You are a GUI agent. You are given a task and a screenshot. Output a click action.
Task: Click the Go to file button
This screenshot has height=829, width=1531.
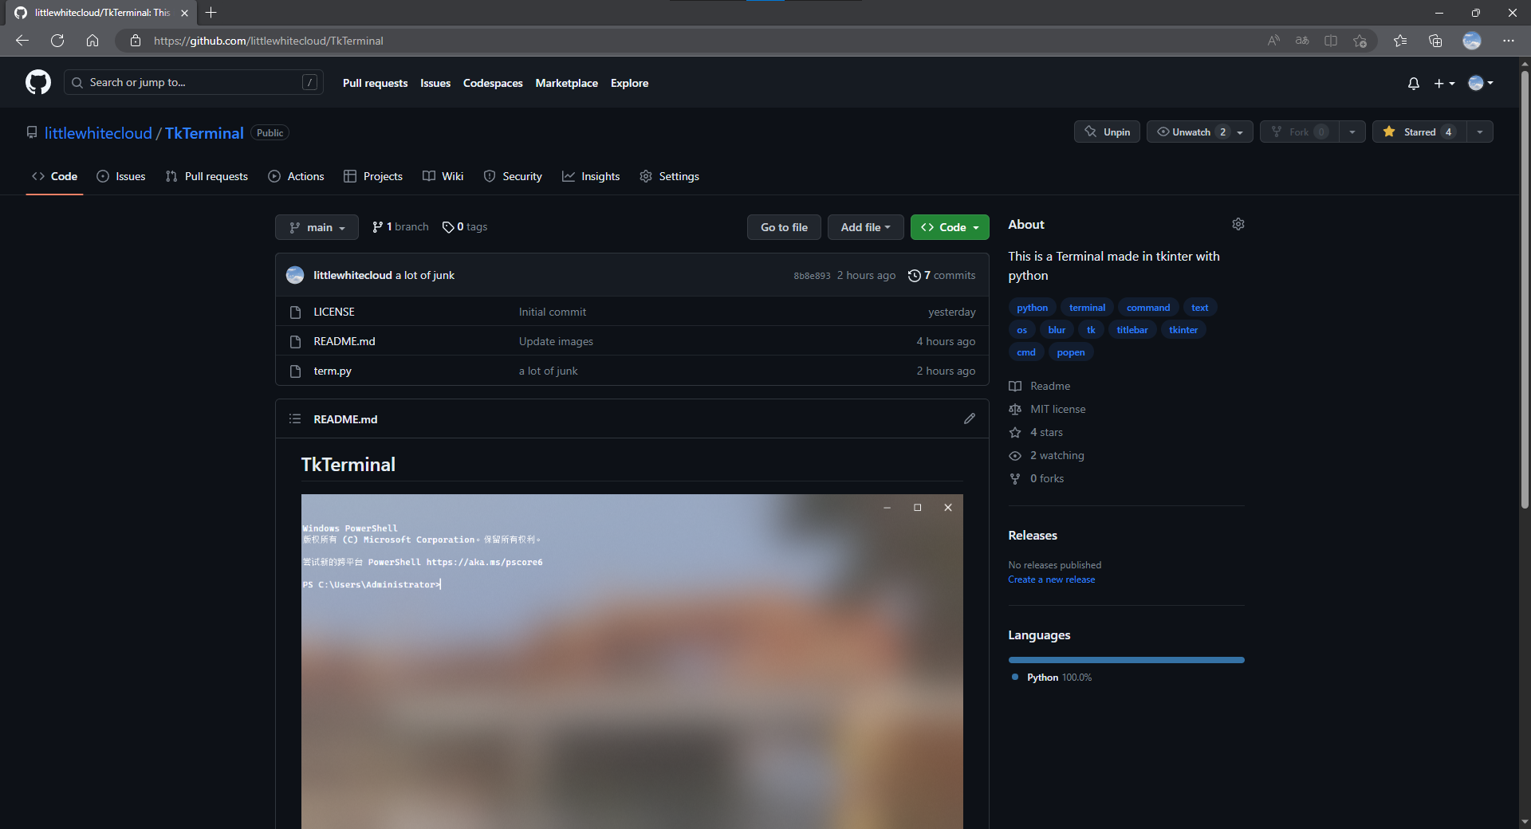(x=783, y=227)
